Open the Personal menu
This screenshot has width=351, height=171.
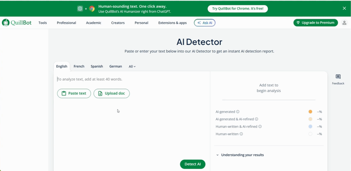(x=142, y=23)
